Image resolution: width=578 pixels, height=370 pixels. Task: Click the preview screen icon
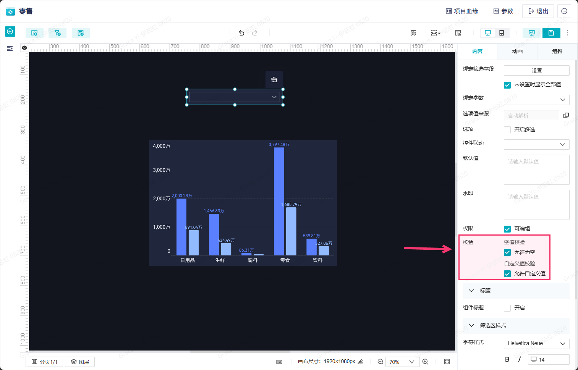click(x=531, y=33)
